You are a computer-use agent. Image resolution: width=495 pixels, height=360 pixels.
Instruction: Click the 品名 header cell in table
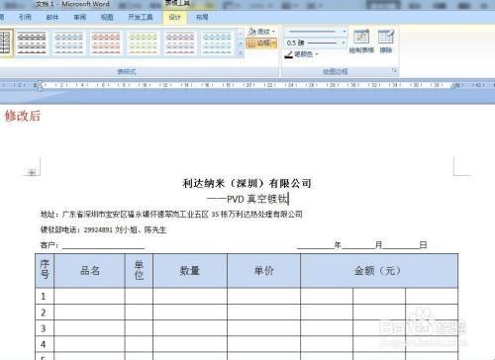(90, 271)
